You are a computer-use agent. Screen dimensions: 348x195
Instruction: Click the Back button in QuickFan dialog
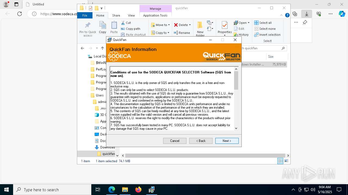point(201,141)
